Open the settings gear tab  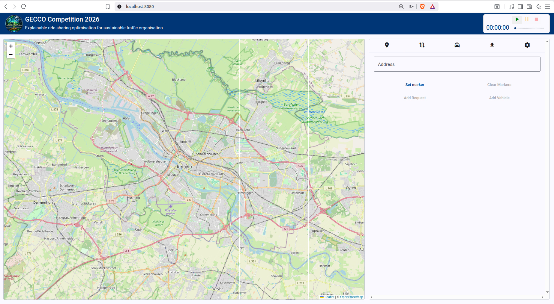click(x=527, y=45)
